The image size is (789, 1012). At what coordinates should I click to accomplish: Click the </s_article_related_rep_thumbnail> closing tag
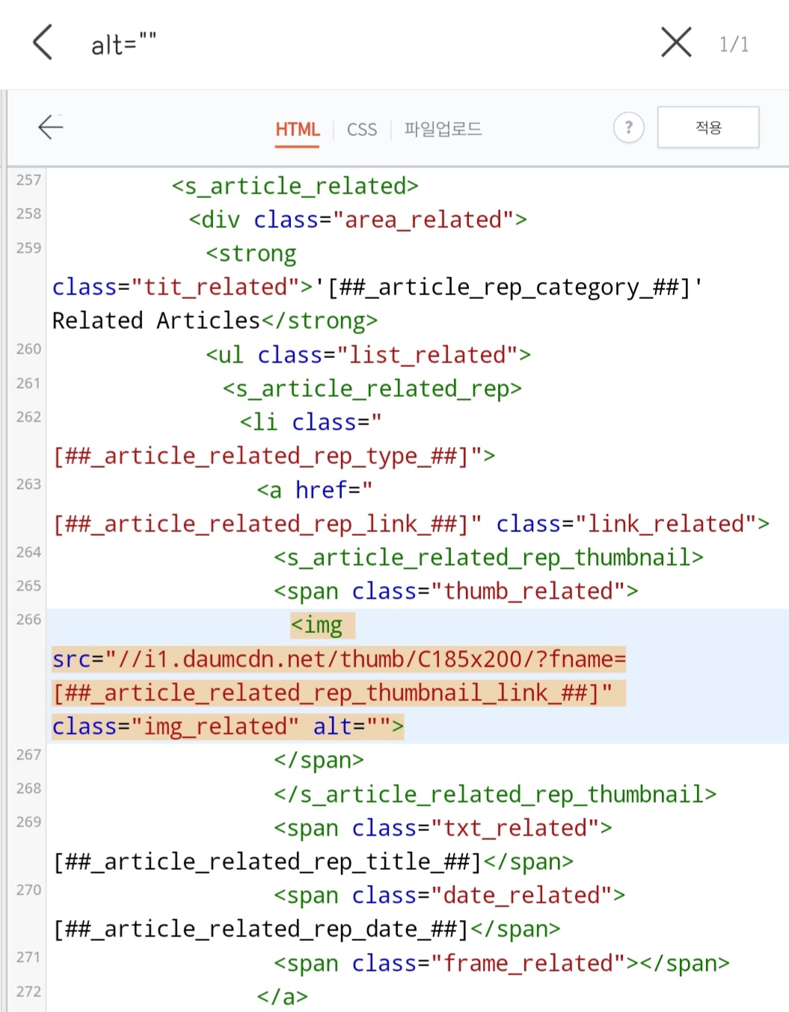pos(495,795)
